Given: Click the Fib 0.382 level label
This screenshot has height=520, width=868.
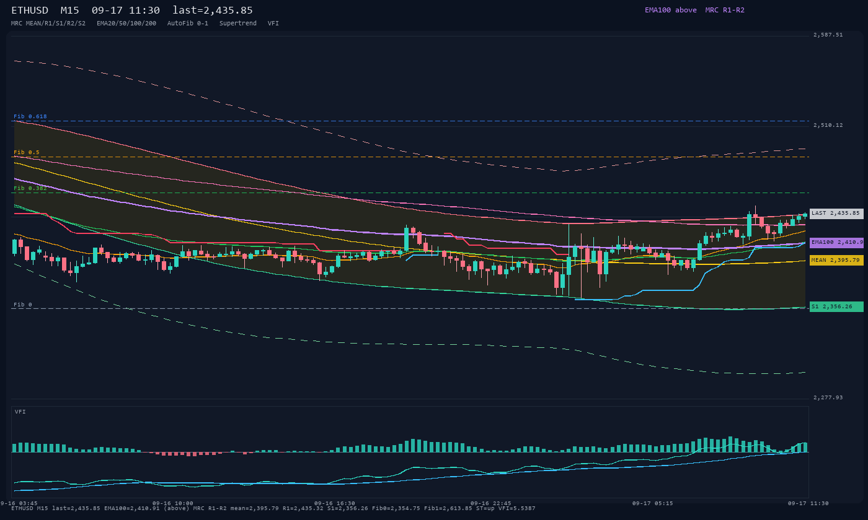Looking at the screenshot, I should point(30,188).
